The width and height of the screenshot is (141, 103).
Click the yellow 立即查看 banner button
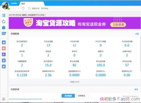click(x=118, y=25)
